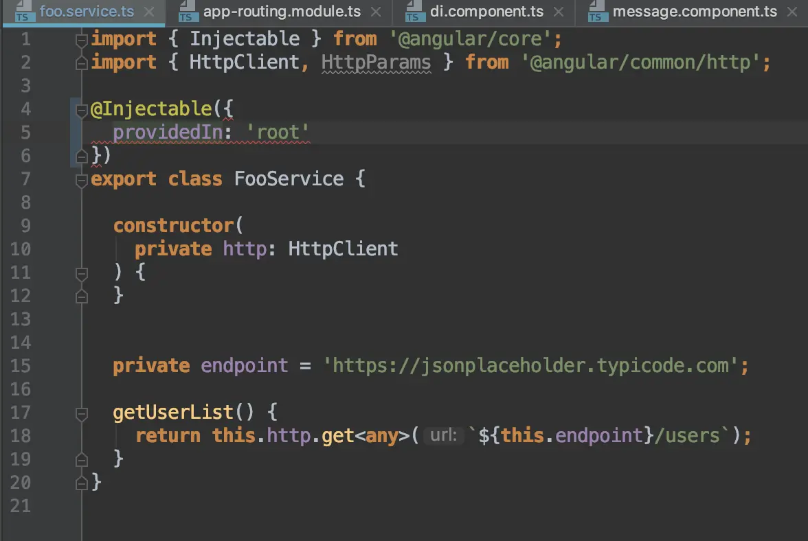Screen dimensions: 808x541
Task: Close the foo.service.ts tab
Action: (x=149, y=11)
